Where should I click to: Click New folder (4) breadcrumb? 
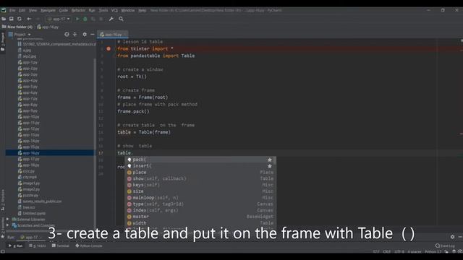click(x=17, y=27)
